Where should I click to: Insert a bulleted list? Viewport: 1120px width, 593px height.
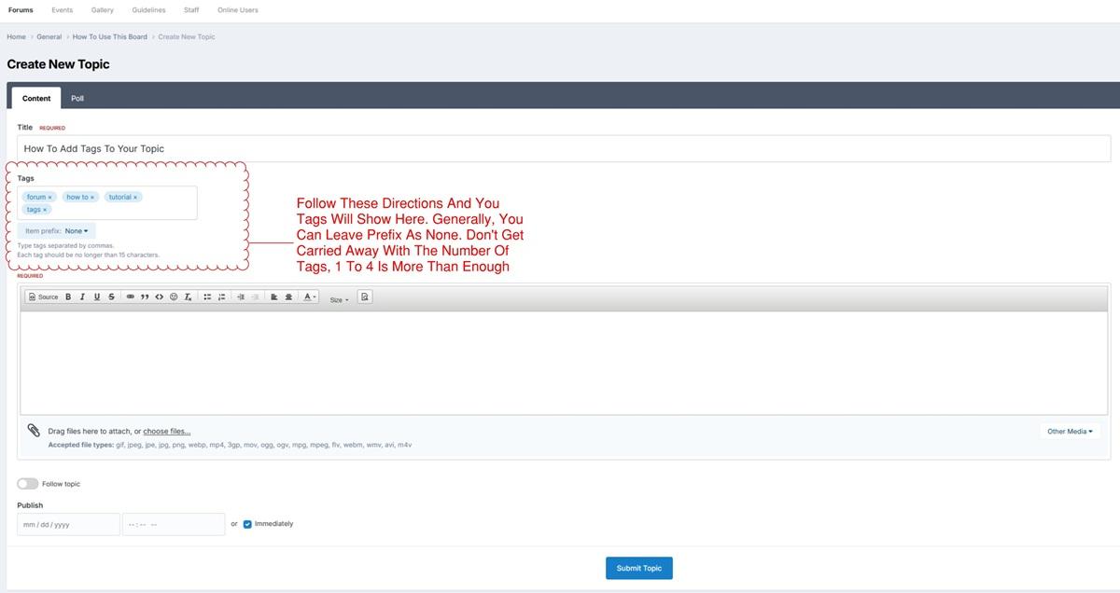click(x=207, y=296)
